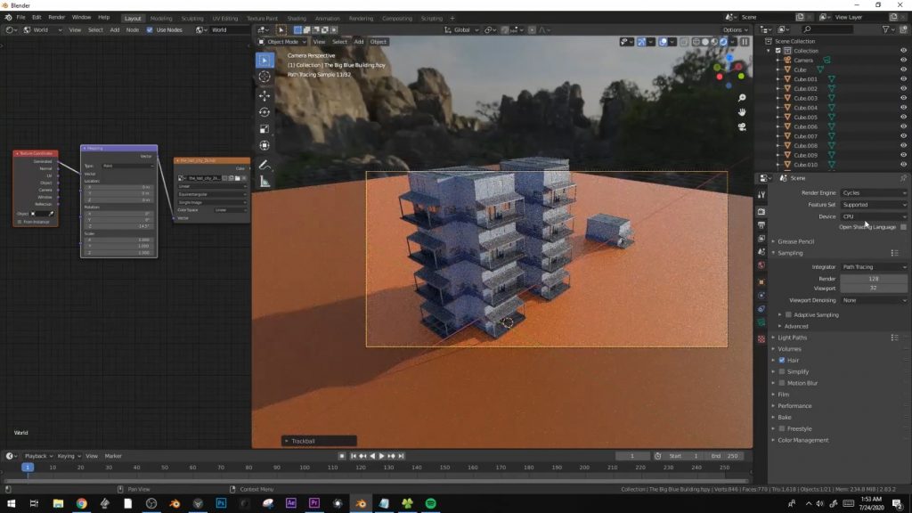This screenshot has height=513, width=912.
Task: Toggle the Use Nodes checkbox
Action: [x=150, y=29]
